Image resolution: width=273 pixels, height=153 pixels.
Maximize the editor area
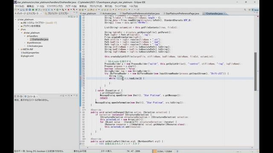coord(257,13)
